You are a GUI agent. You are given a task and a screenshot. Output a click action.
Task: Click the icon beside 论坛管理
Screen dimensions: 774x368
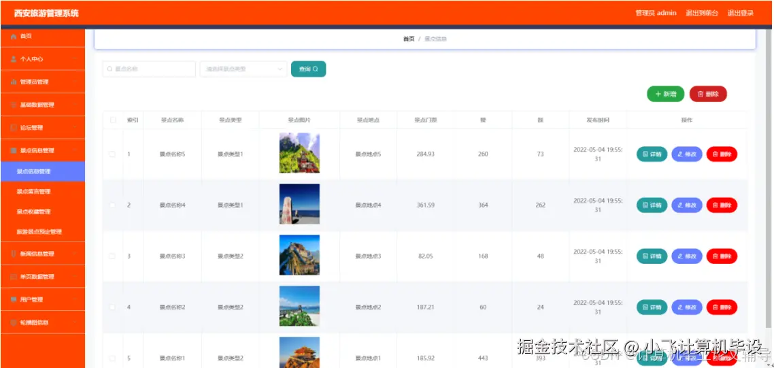click(14, 128)
